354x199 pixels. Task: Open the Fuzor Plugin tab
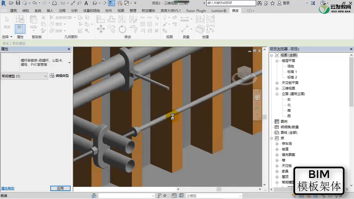coord(196,11)
